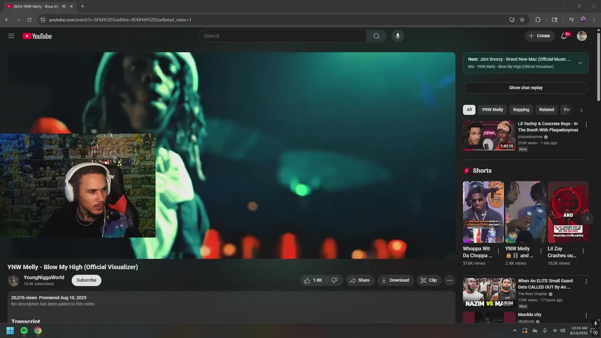
Task: Open the plaqueboymax channel name
Action: coord(530,137)
